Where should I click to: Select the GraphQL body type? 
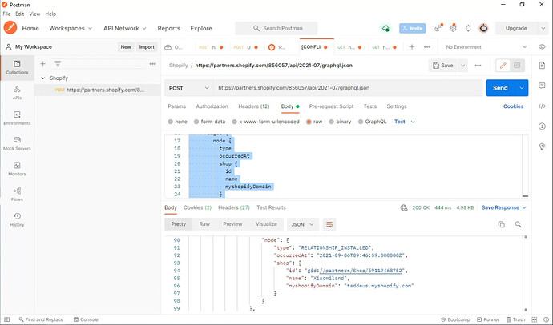pos(361,122)
